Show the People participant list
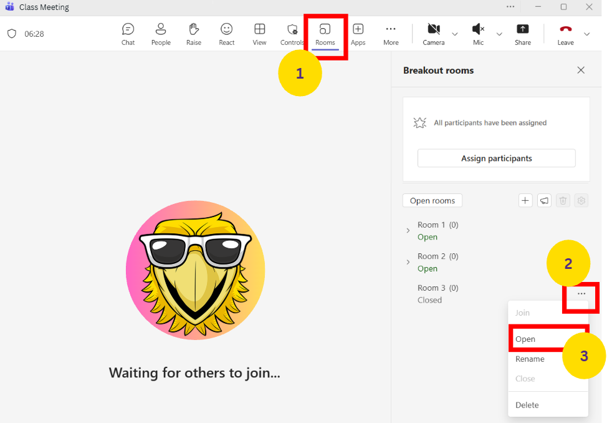Screen dimensions: 607x423 [161, 34]
